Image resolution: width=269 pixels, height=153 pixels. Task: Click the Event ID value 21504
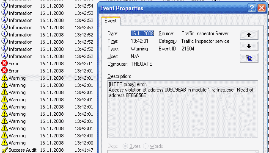(188, 49)
